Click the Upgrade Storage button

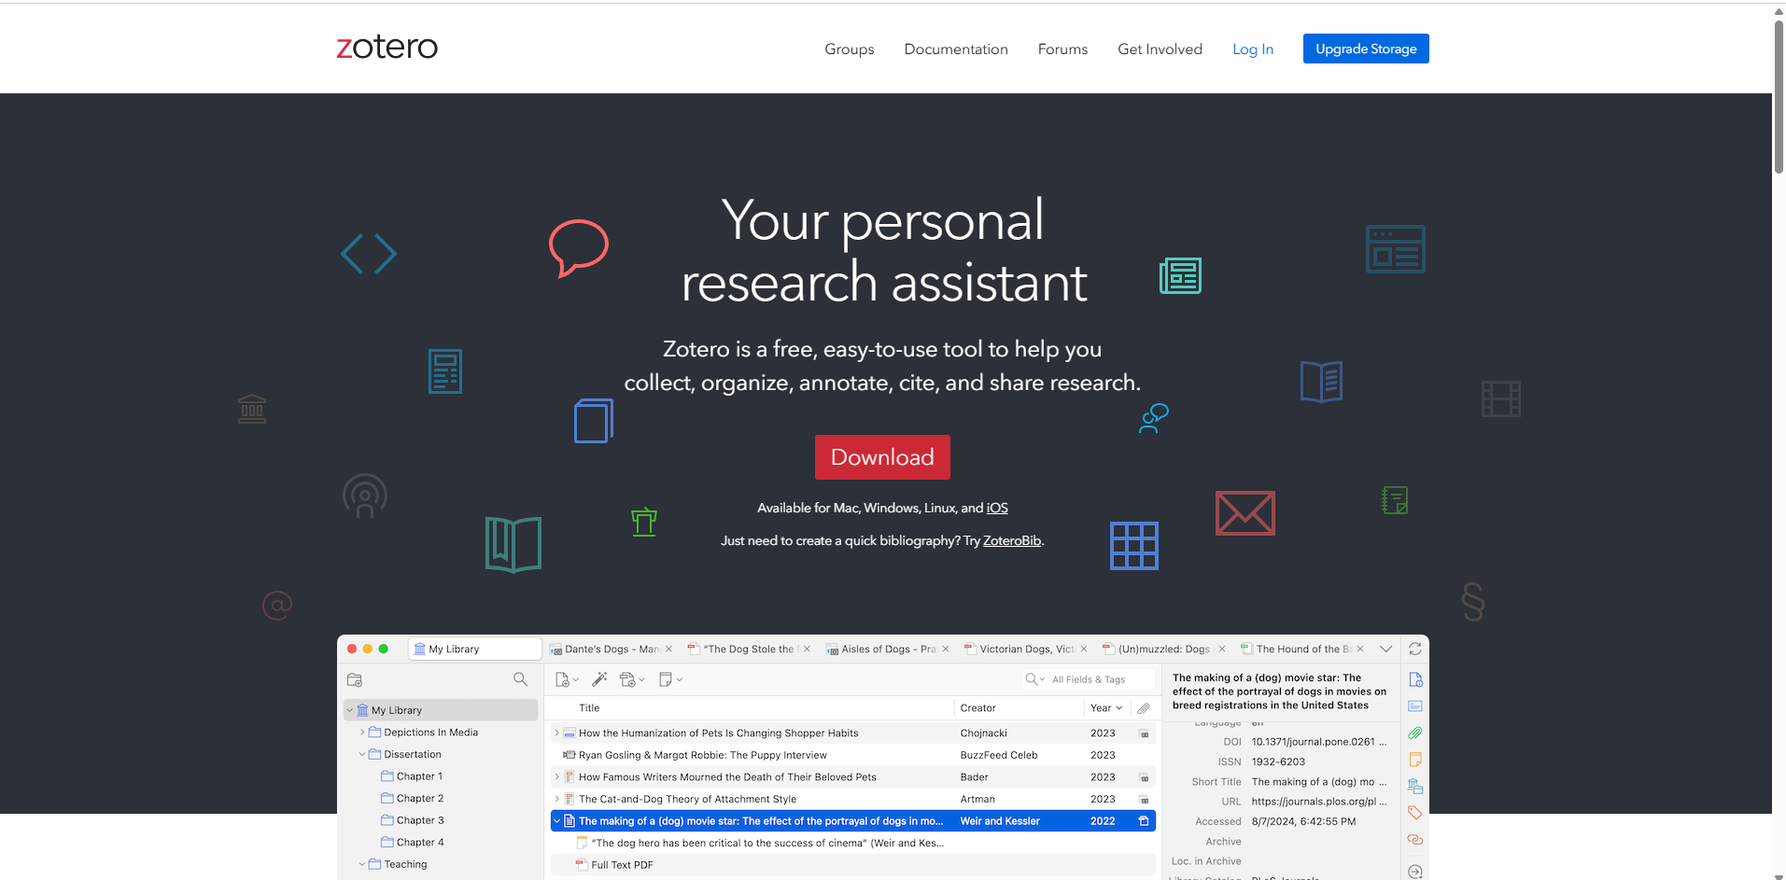pyautogui.click(x=1366, y=49)
